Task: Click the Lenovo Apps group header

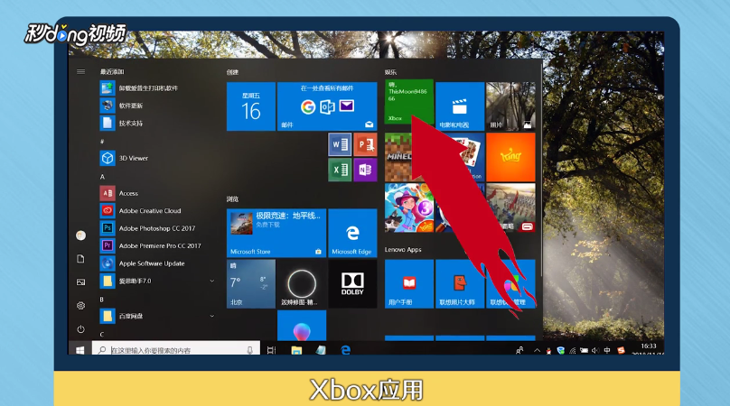Action: (403, 250)
